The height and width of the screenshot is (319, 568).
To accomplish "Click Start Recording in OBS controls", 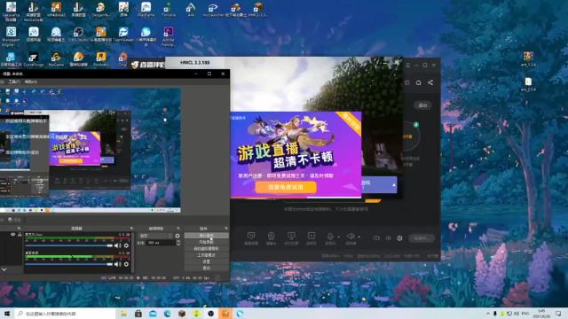I will [x=206, y=242].
